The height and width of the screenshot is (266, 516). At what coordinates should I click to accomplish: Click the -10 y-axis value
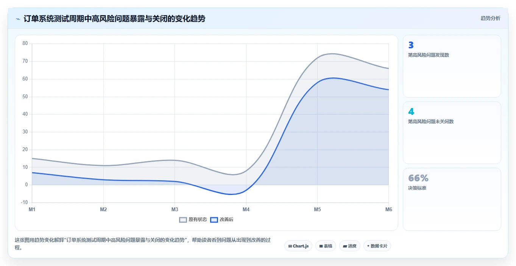point(24,203)
